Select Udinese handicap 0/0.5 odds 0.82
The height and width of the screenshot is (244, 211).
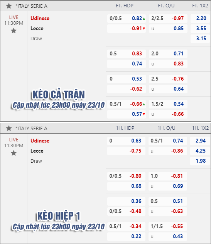tap(127, 19)
